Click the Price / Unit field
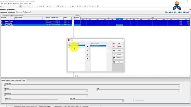This screenshot has width=191, height=107. (x=32, y=100)
